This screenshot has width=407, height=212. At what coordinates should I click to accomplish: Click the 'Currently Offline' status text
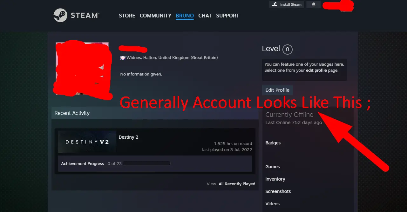click(289, 115)
